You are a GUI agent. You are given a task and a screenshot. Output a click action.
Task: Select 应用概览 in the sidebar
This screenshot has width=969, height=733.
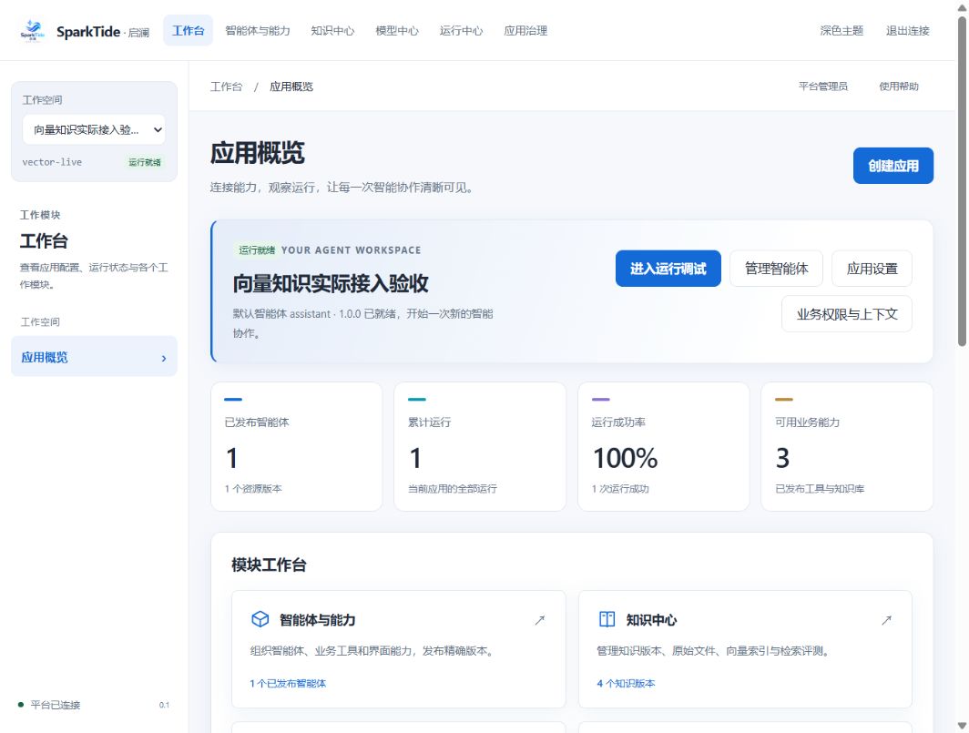point(94,357)
